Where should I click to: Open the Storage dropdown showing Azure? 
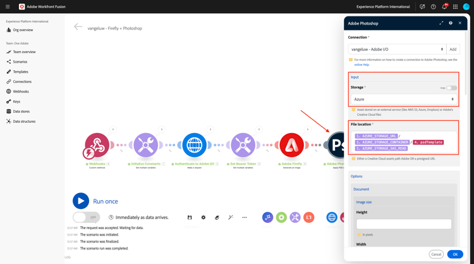tap(404, 99)
